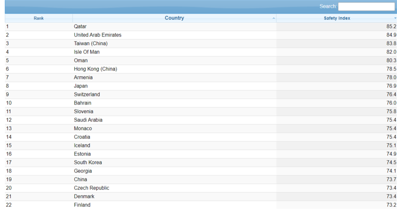Image resolution: width=397 pixels, height=209 pixels.
Task: Click South Korea's value 74.5
Action: coord(391,162)
